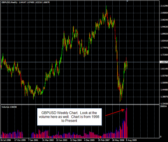Click the 2.11290 price axis label
The height and width of the screenshot is (142, 168).
[164, 6]
